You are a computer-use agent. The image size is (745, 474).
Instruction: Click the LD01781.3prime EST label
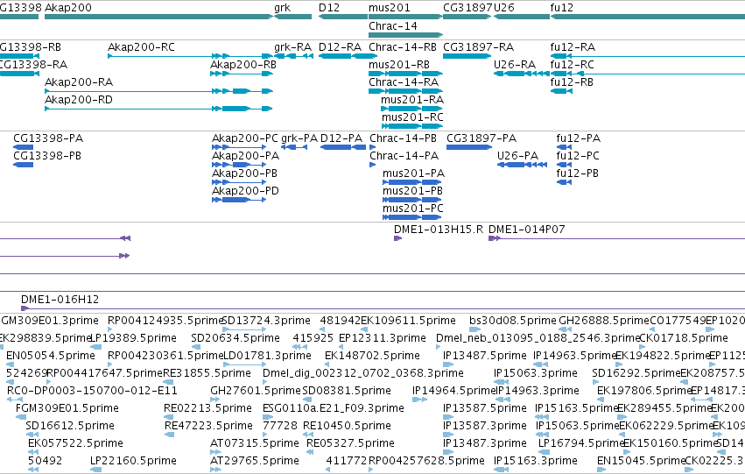(268, 356)
